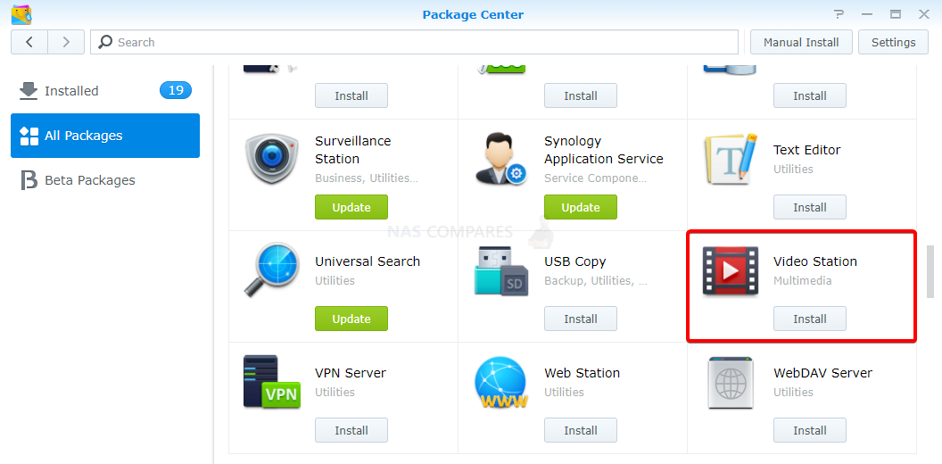Update Synology Application Service

(x=581, y=207)
